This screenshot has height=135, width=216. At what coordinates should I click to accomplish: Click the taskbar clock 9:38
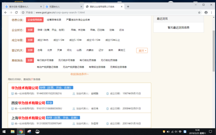[197, 132]
